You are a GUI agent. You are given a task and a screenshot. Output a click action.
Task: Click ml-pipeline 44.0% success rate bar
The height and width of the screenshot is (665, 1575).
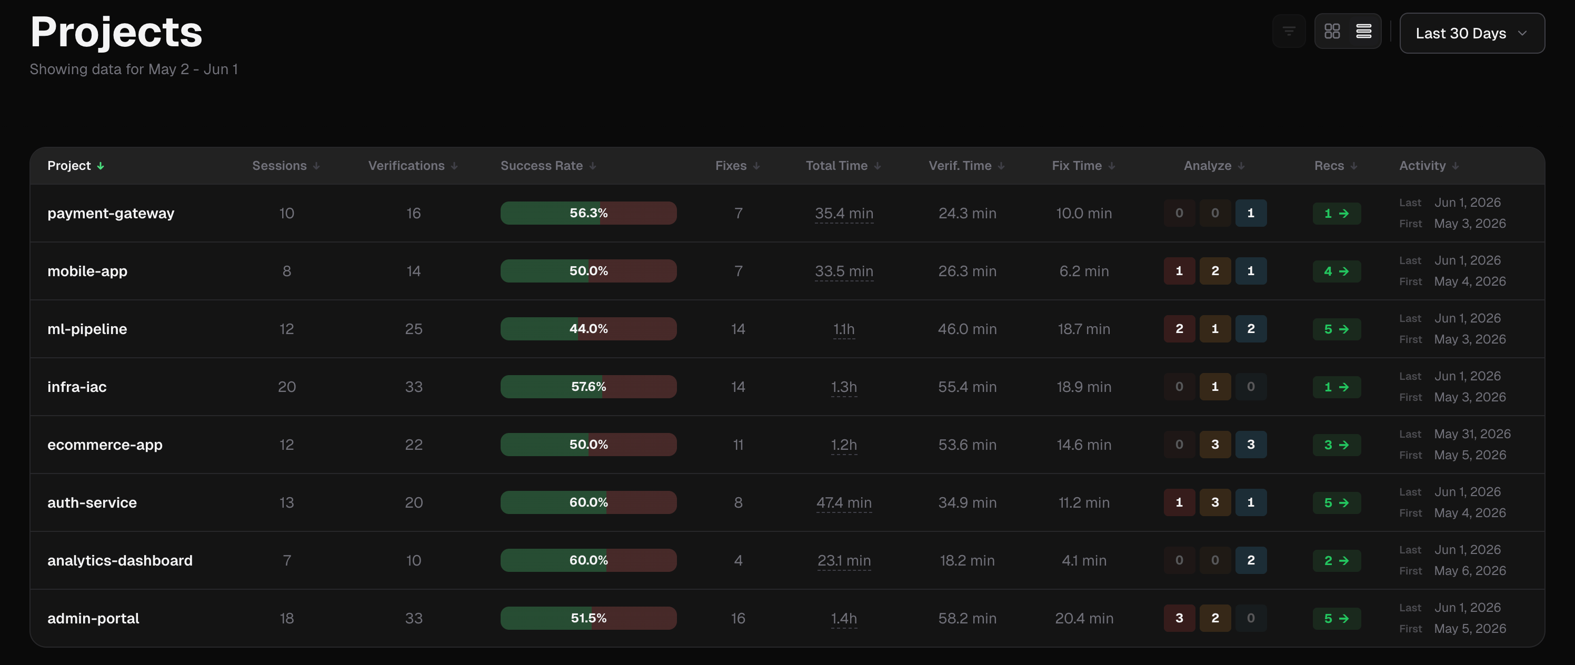(x=588, y=329)
